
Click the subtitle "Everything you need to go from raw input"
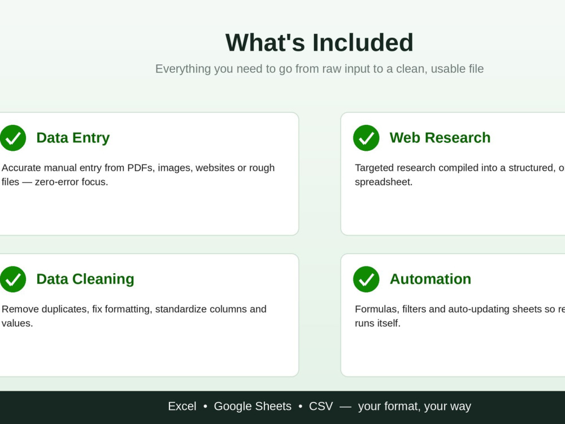coord(319,69)
